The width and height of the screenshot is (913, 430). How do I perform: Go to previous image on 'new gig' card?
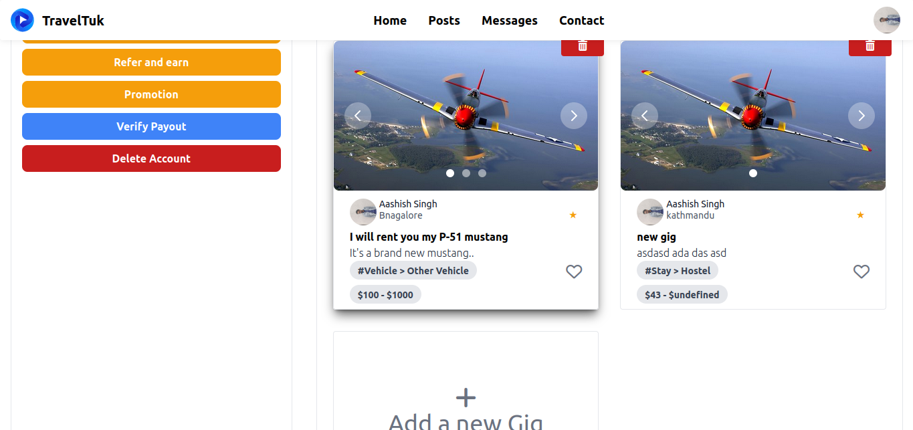coord(645,116)
